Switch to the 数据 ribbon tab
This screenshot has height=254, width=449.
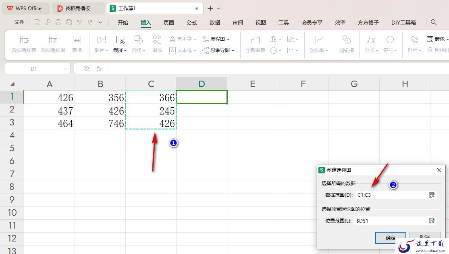point(215,23)
